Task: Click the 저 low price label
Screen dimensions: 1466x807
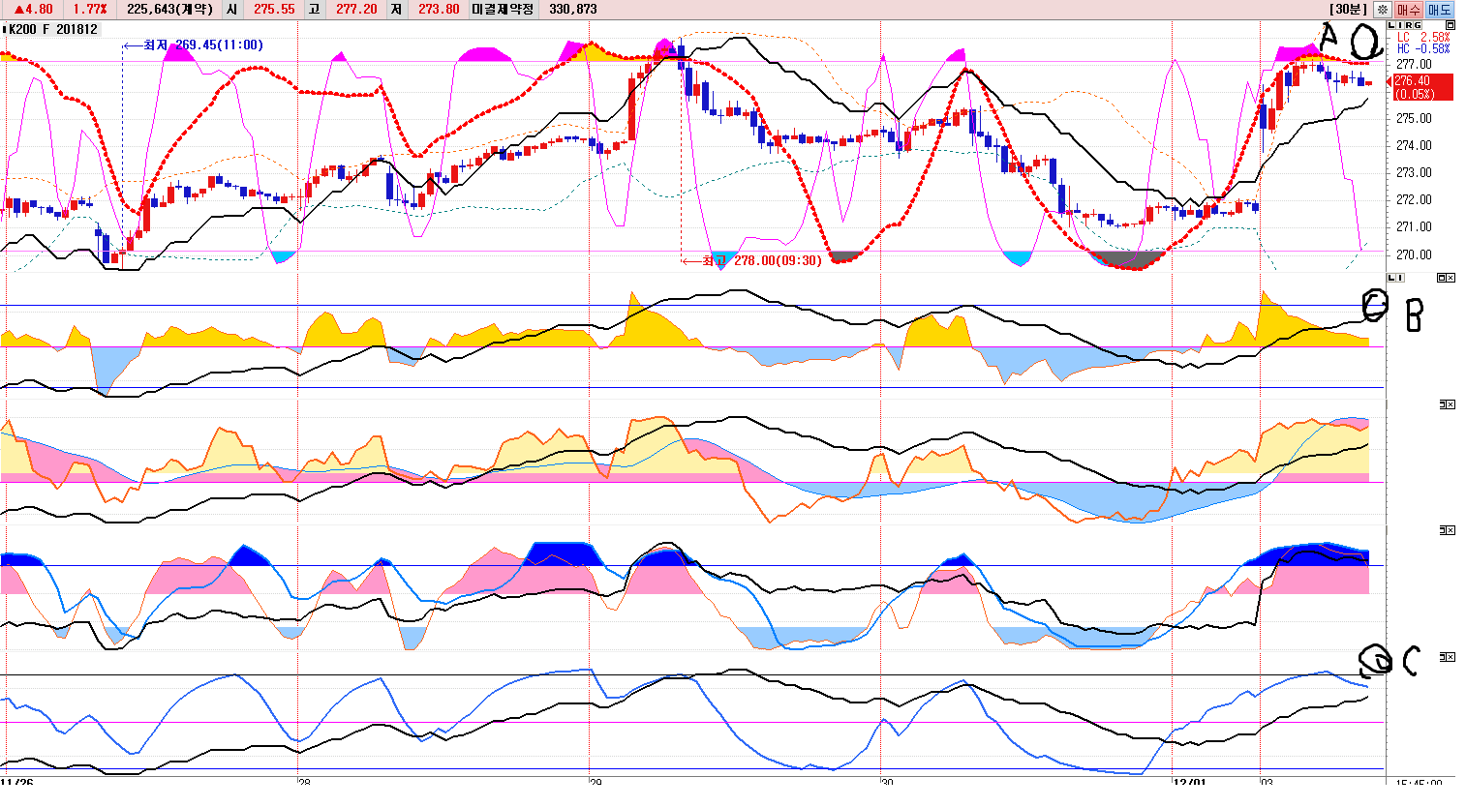Action: (x=397, y=9)
